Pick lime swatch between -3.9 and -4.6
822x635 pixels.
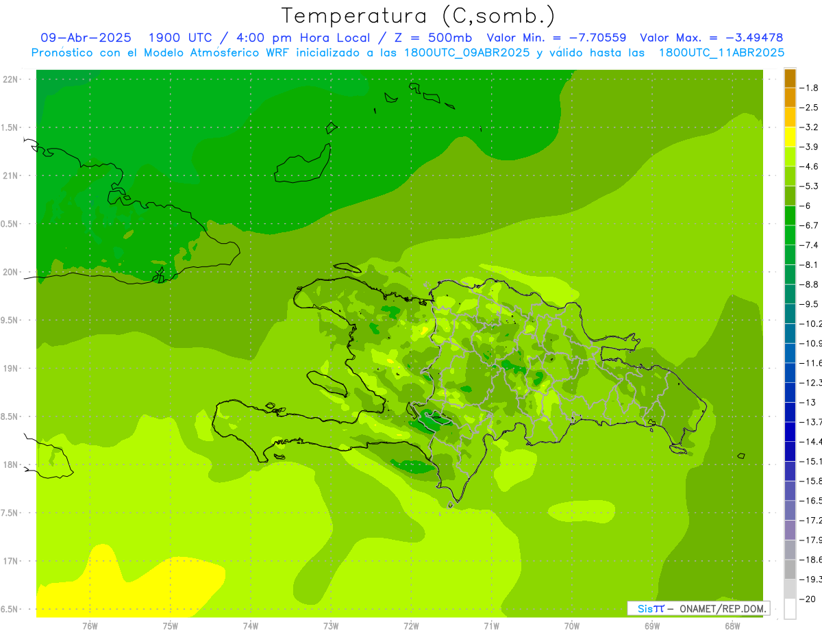pos(790,157)
